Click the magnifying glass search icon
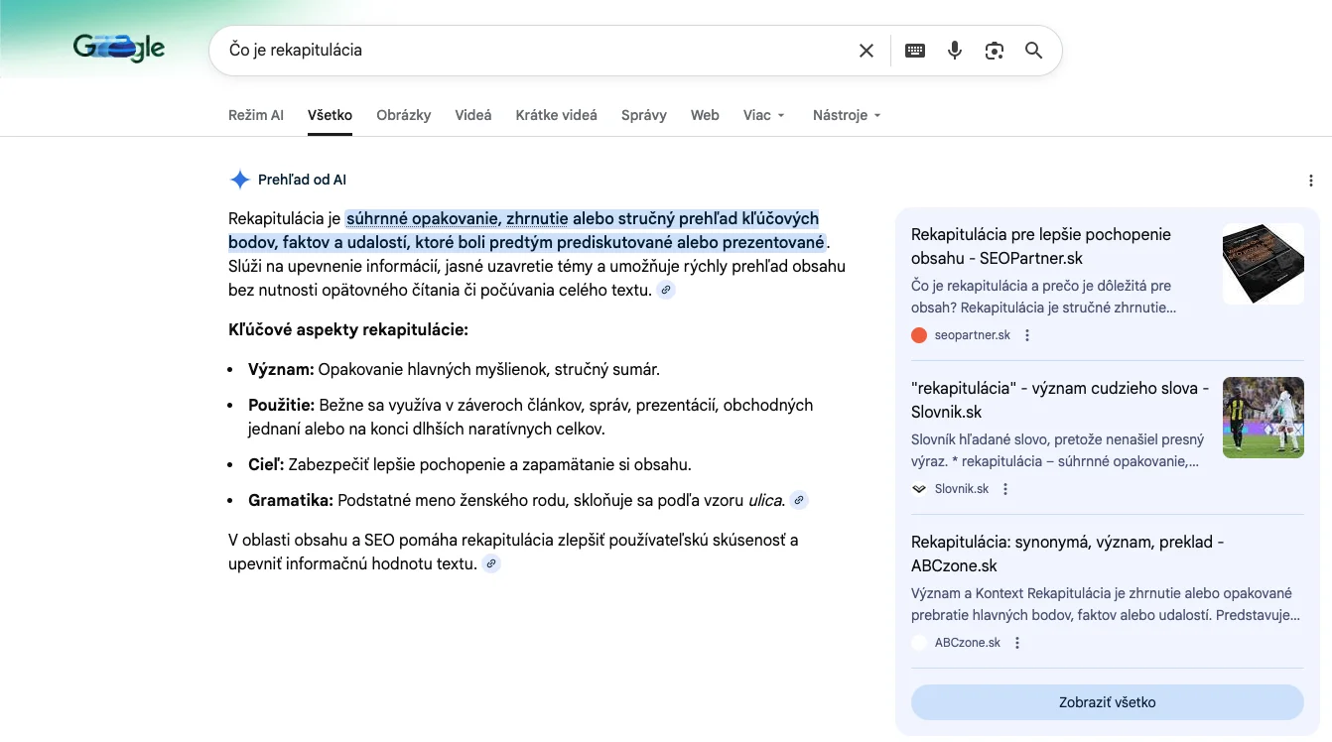The width and height of the screenshot is (1332, 742). coord(1033,51)
